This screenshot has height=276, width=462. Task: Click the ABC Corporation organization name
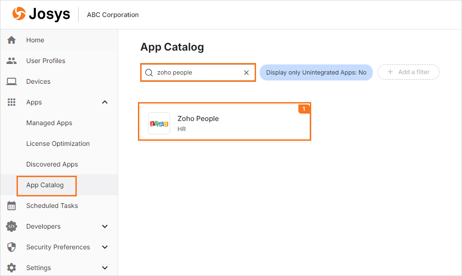pos(113,15)
